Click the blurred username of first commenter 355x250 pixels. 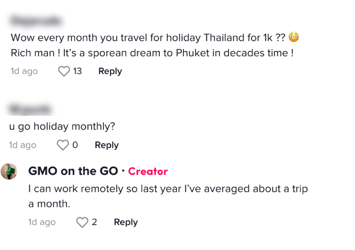36,21
